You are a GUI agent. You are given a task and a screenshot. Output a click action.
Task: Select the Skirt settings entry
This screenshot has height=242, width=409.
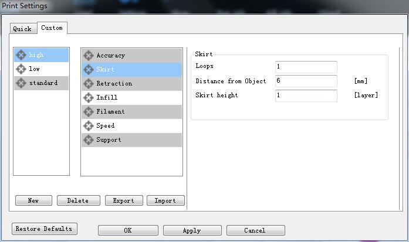[106, 70]
